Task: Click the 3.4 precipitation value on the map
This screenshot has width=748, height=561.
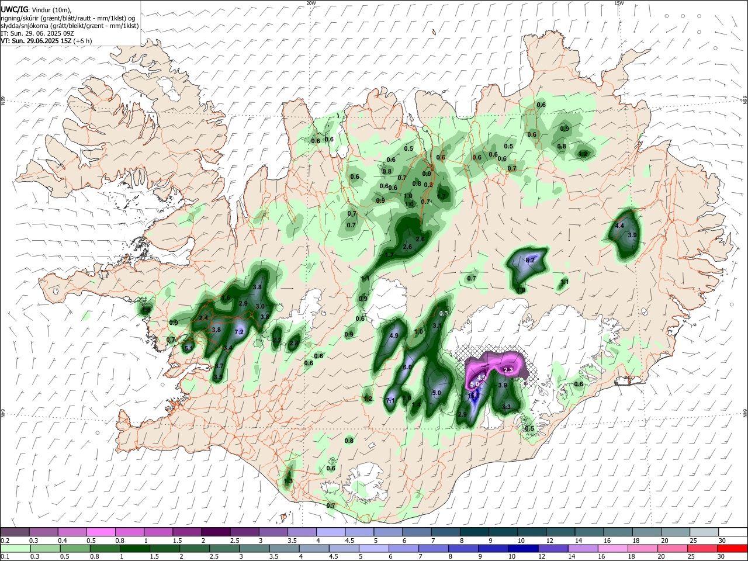Action: [228, 348]
